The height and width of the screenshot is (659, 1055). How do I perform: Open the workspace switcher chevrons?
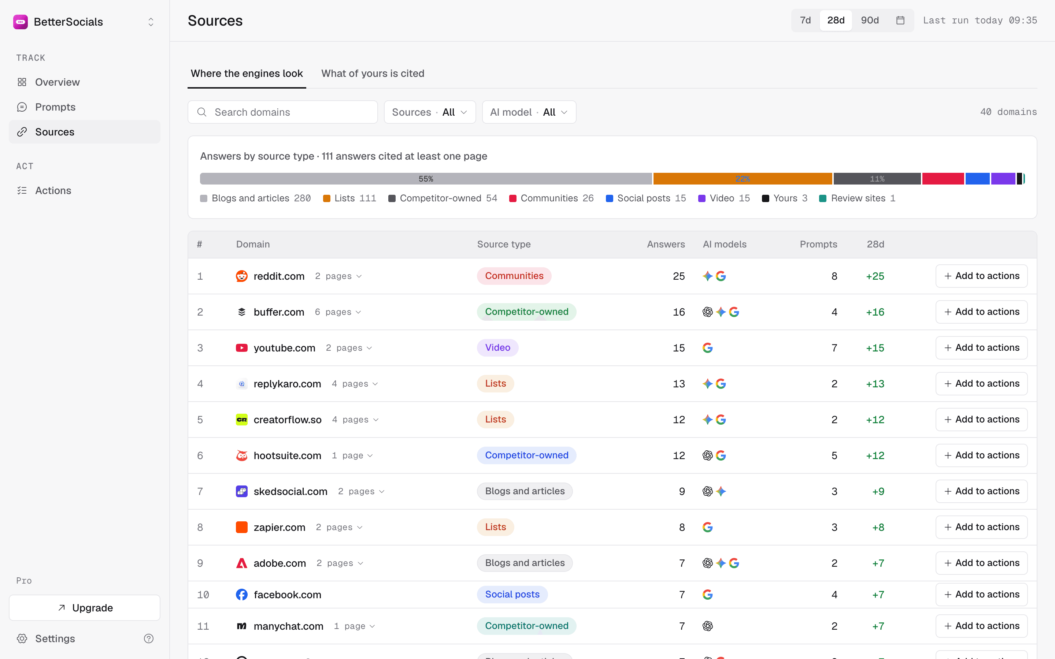[x=151, y=22]
